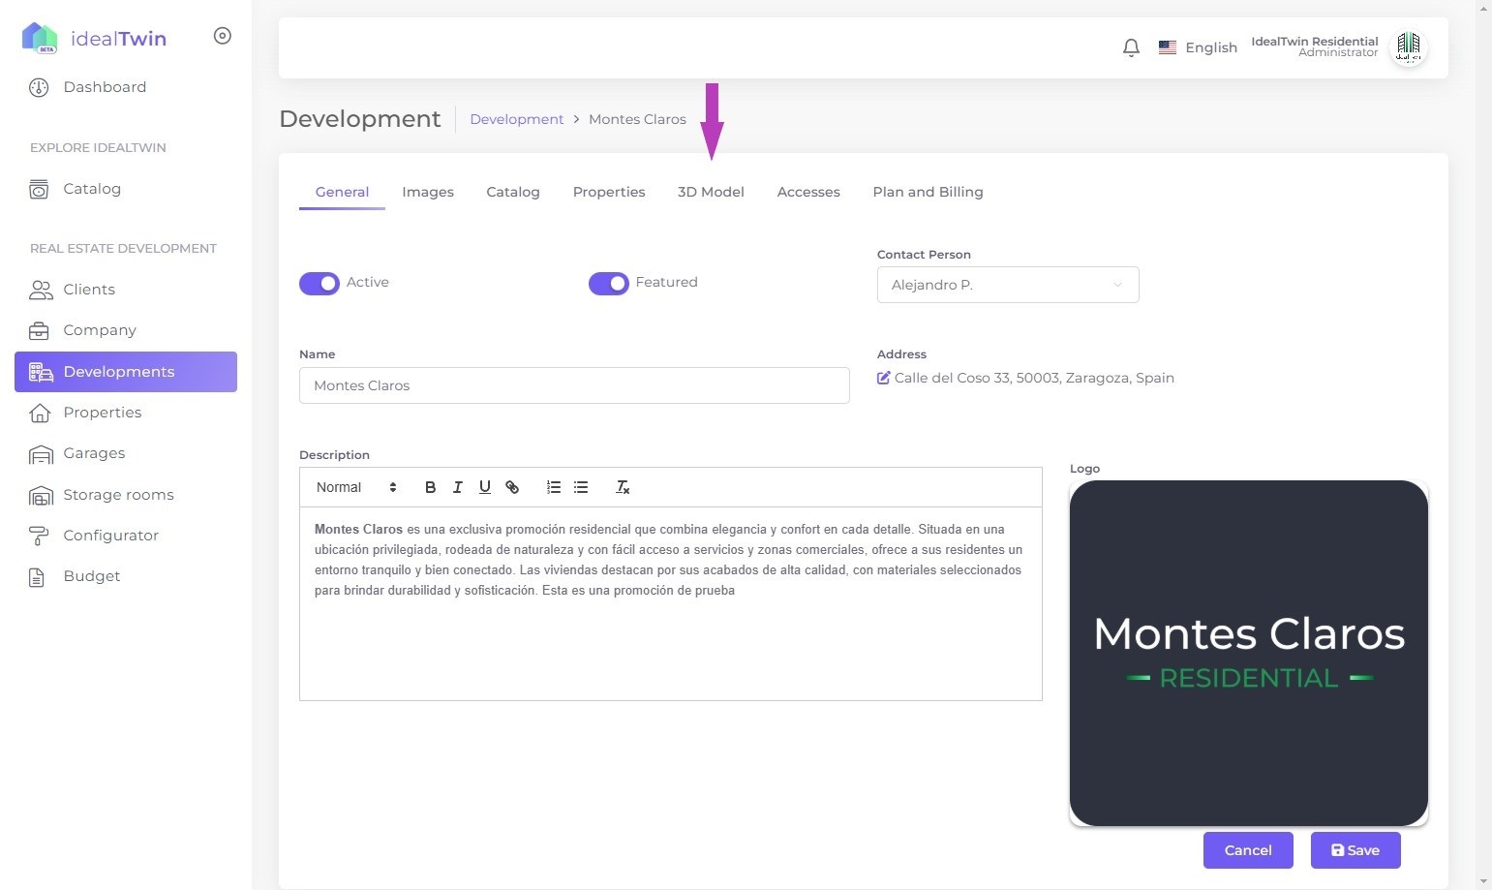Apply italic formatting in description editor
Viewport: 1492px width, 890px height.
pos(457,487)
